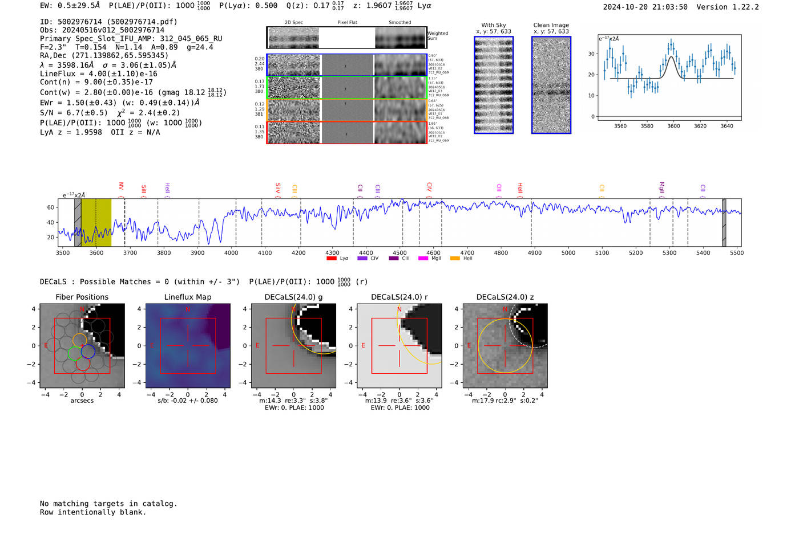Select the blue-bordered 2D spectrum row
The width and height of the screenshot is (799, 543).
tap(346, 65)
